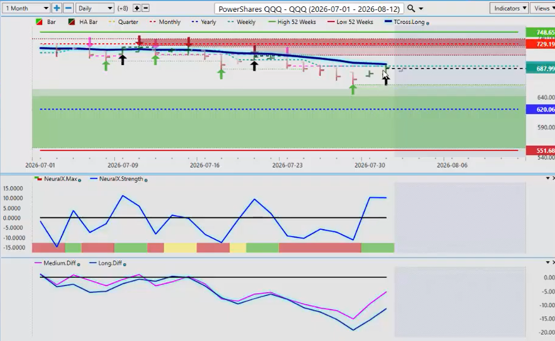Click the 687.99 teal price label
The height and width of the screenshot is (341, 555).
coord(540,69)
